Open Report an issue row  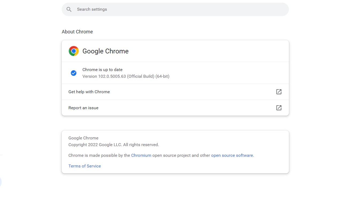175,108
